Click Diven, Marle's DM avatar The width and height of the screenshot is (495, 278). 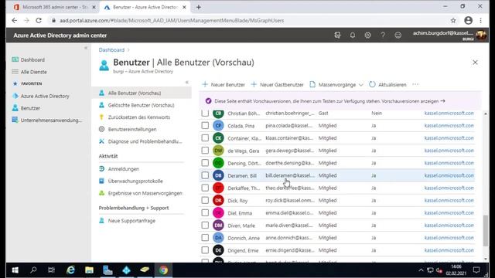218,225
